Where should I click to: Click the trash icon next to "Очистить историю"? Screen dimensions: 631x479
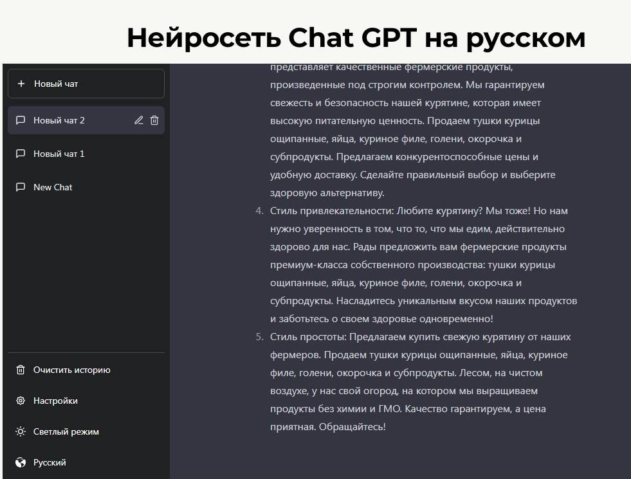pyautogui.click(x=21, y=370)
